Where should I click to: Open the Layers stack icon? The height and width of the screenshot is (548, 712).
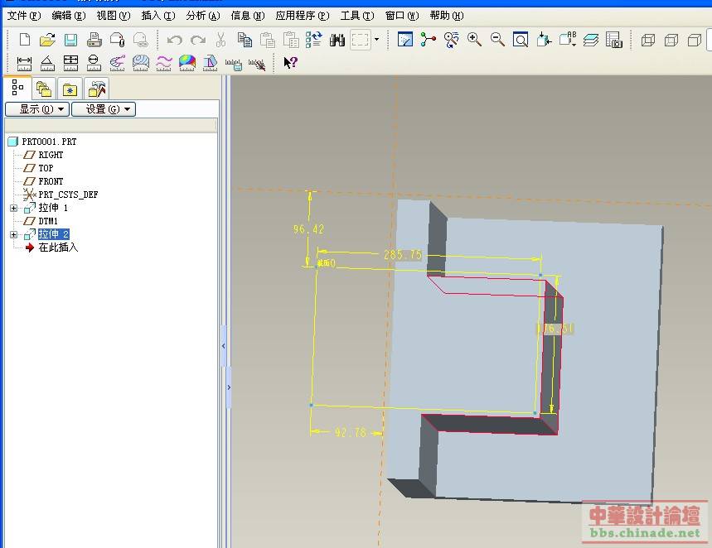[591, 40]
